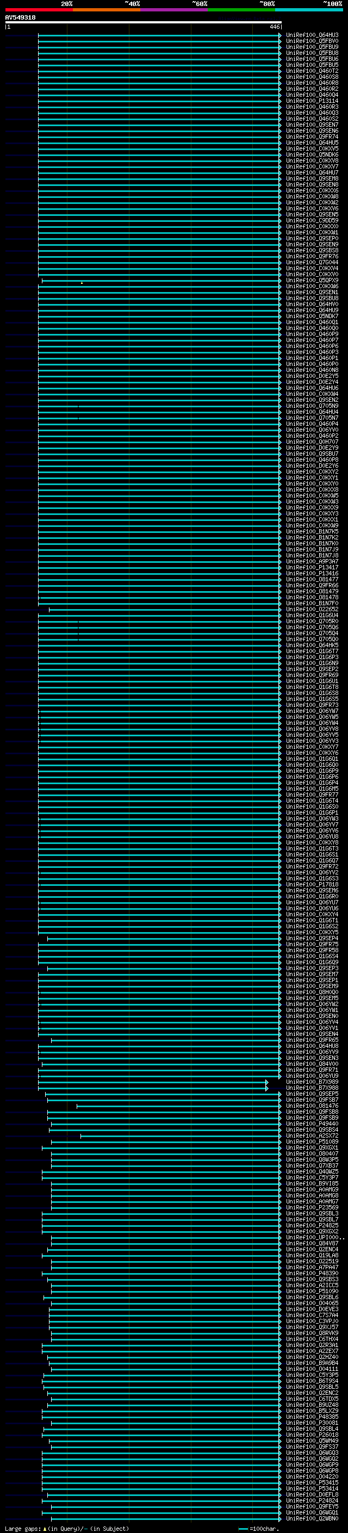Click the arrowhead ending the UniRef100_B7X989 bar
The image size is (348, 1533).
tap(266, 1082)
